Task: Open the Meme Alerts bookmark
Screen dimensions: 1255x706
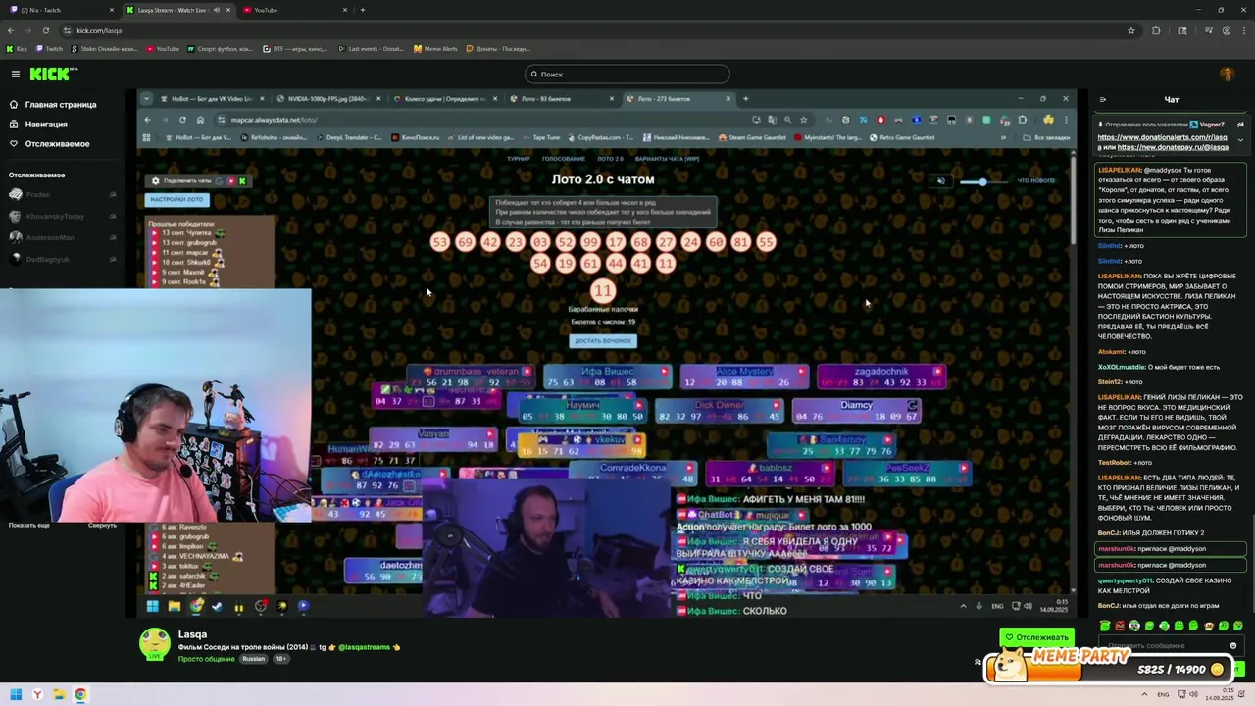Action: (435, 48)
